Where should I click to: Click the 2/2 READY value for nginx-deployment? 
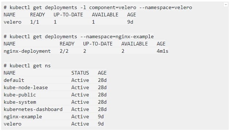tap(64, 51)
